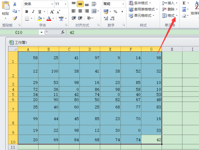The image size is (199, 150).
Task: Increase font size with large A
Action: (x=52, y=12)
